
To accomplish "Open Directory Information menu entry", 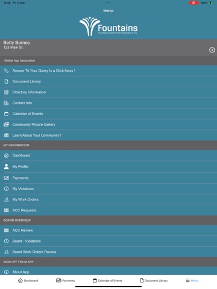I will click(108, 92).
